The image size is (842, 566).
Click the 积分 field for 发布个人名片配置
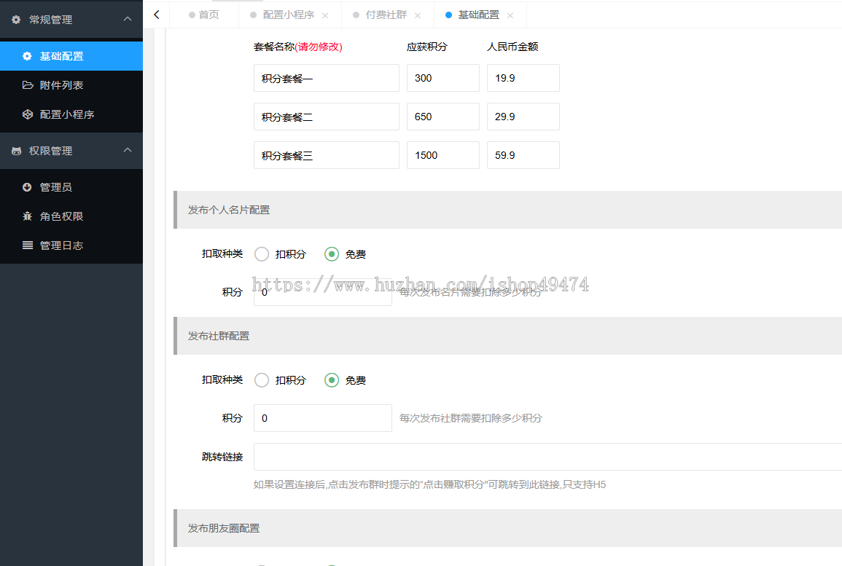(323, 292)
